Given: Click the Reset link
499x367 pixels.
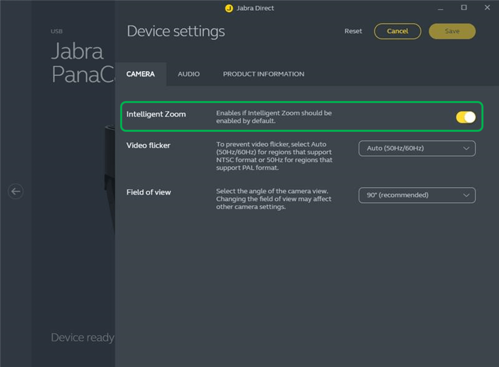Looking at the screenshot, I should [353, 31].
